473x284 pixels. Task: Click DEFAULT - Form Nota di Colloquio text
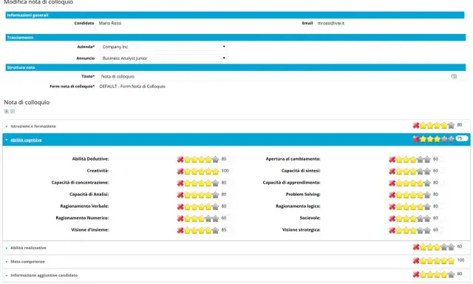[x=132, y=87]
